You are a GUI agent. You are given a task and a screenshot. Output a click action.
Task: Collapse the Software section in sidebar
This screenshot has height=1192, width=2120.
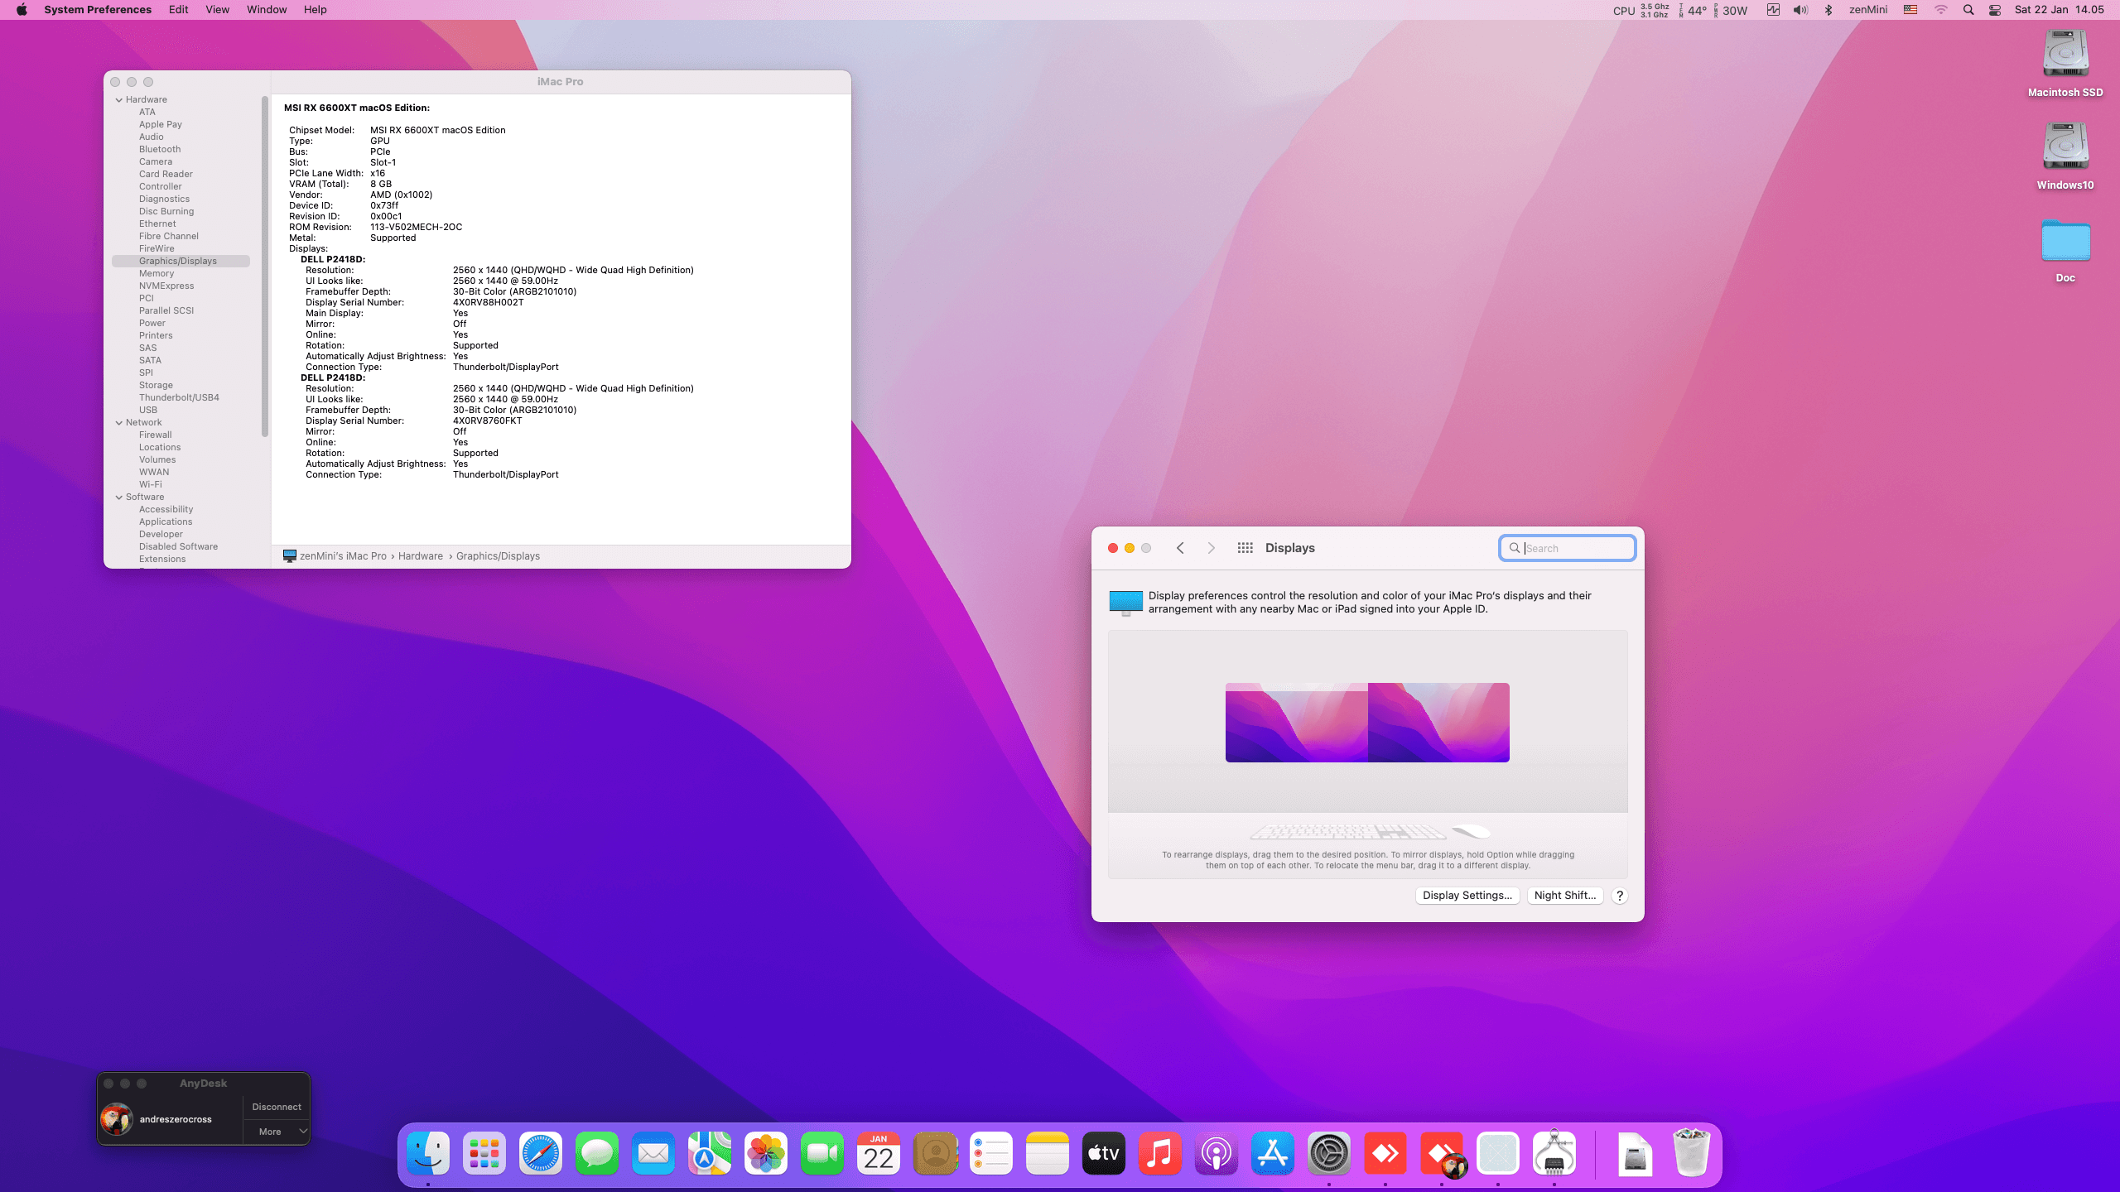tap(119, 497)
